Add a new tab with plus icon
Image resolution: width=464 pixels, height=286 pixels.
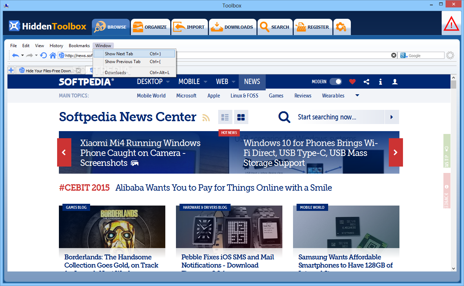pyautogui.click(x=11, y=70)
